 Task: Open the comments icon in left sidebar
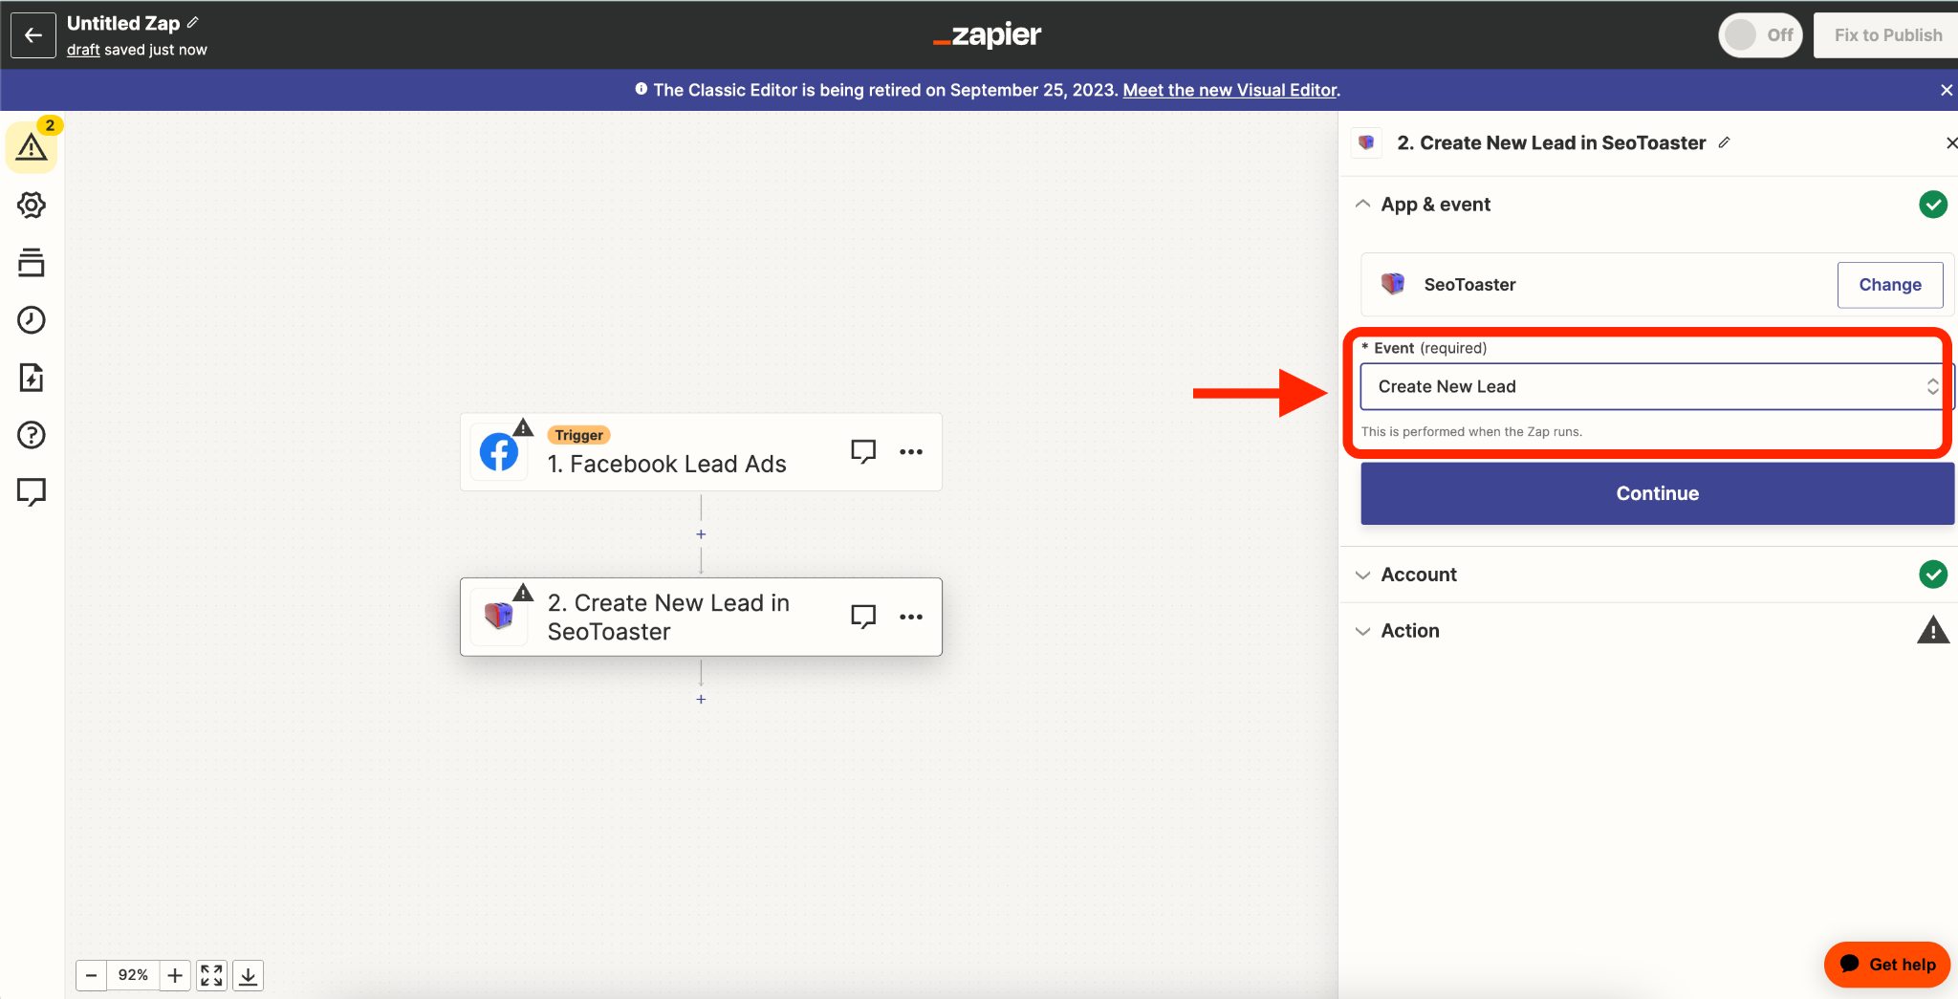point(32,492)
